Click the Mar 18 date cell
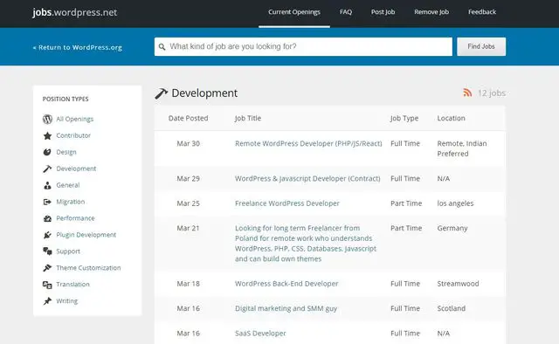Image resolution: width=559 pixels, height=344 pixels. click(189, 284)
